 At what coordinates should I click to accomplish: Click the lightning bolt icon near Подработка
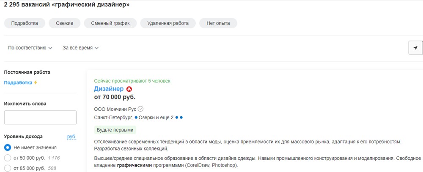[x=36, y=82]
